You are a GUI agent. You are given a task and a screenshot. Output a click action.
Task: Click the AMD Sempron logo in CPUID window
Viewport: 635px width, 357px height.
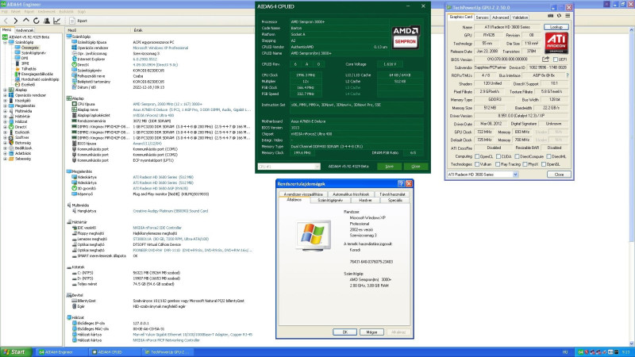[x=405, y=37]
